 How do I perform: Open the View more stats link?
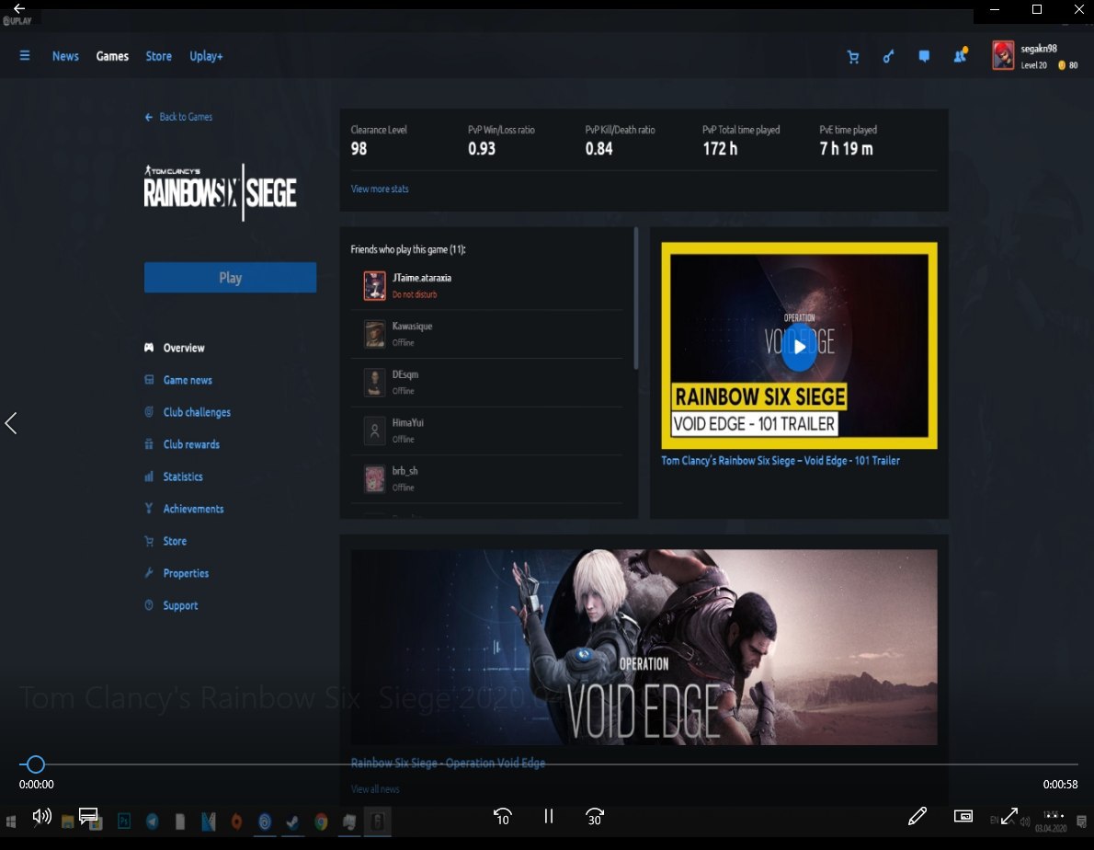(x=380, y=189)
